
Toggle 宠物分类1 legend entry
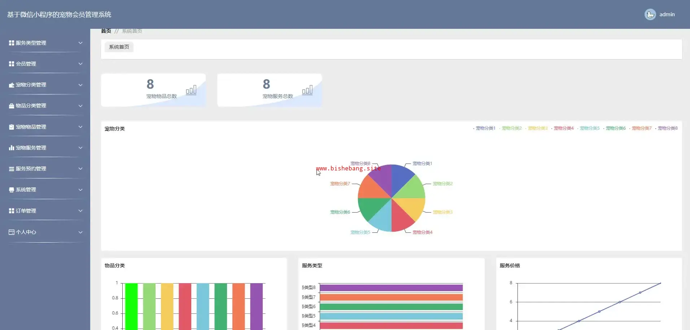click(x=484, y=128)
